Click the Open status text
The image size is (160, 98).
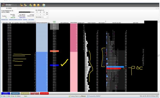[25, 96]
